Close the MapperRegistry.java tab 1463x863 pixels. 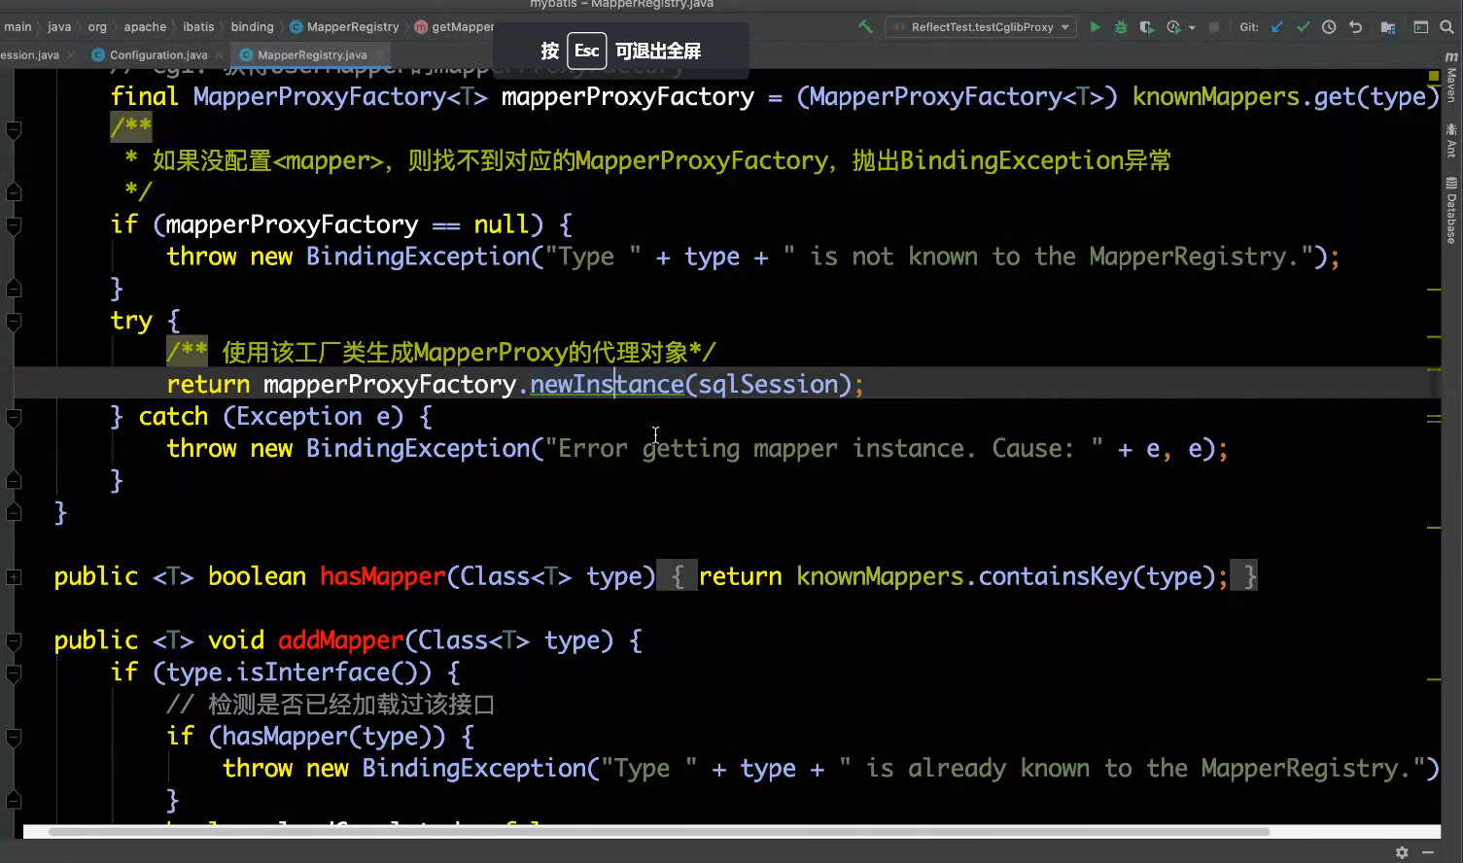379,54
